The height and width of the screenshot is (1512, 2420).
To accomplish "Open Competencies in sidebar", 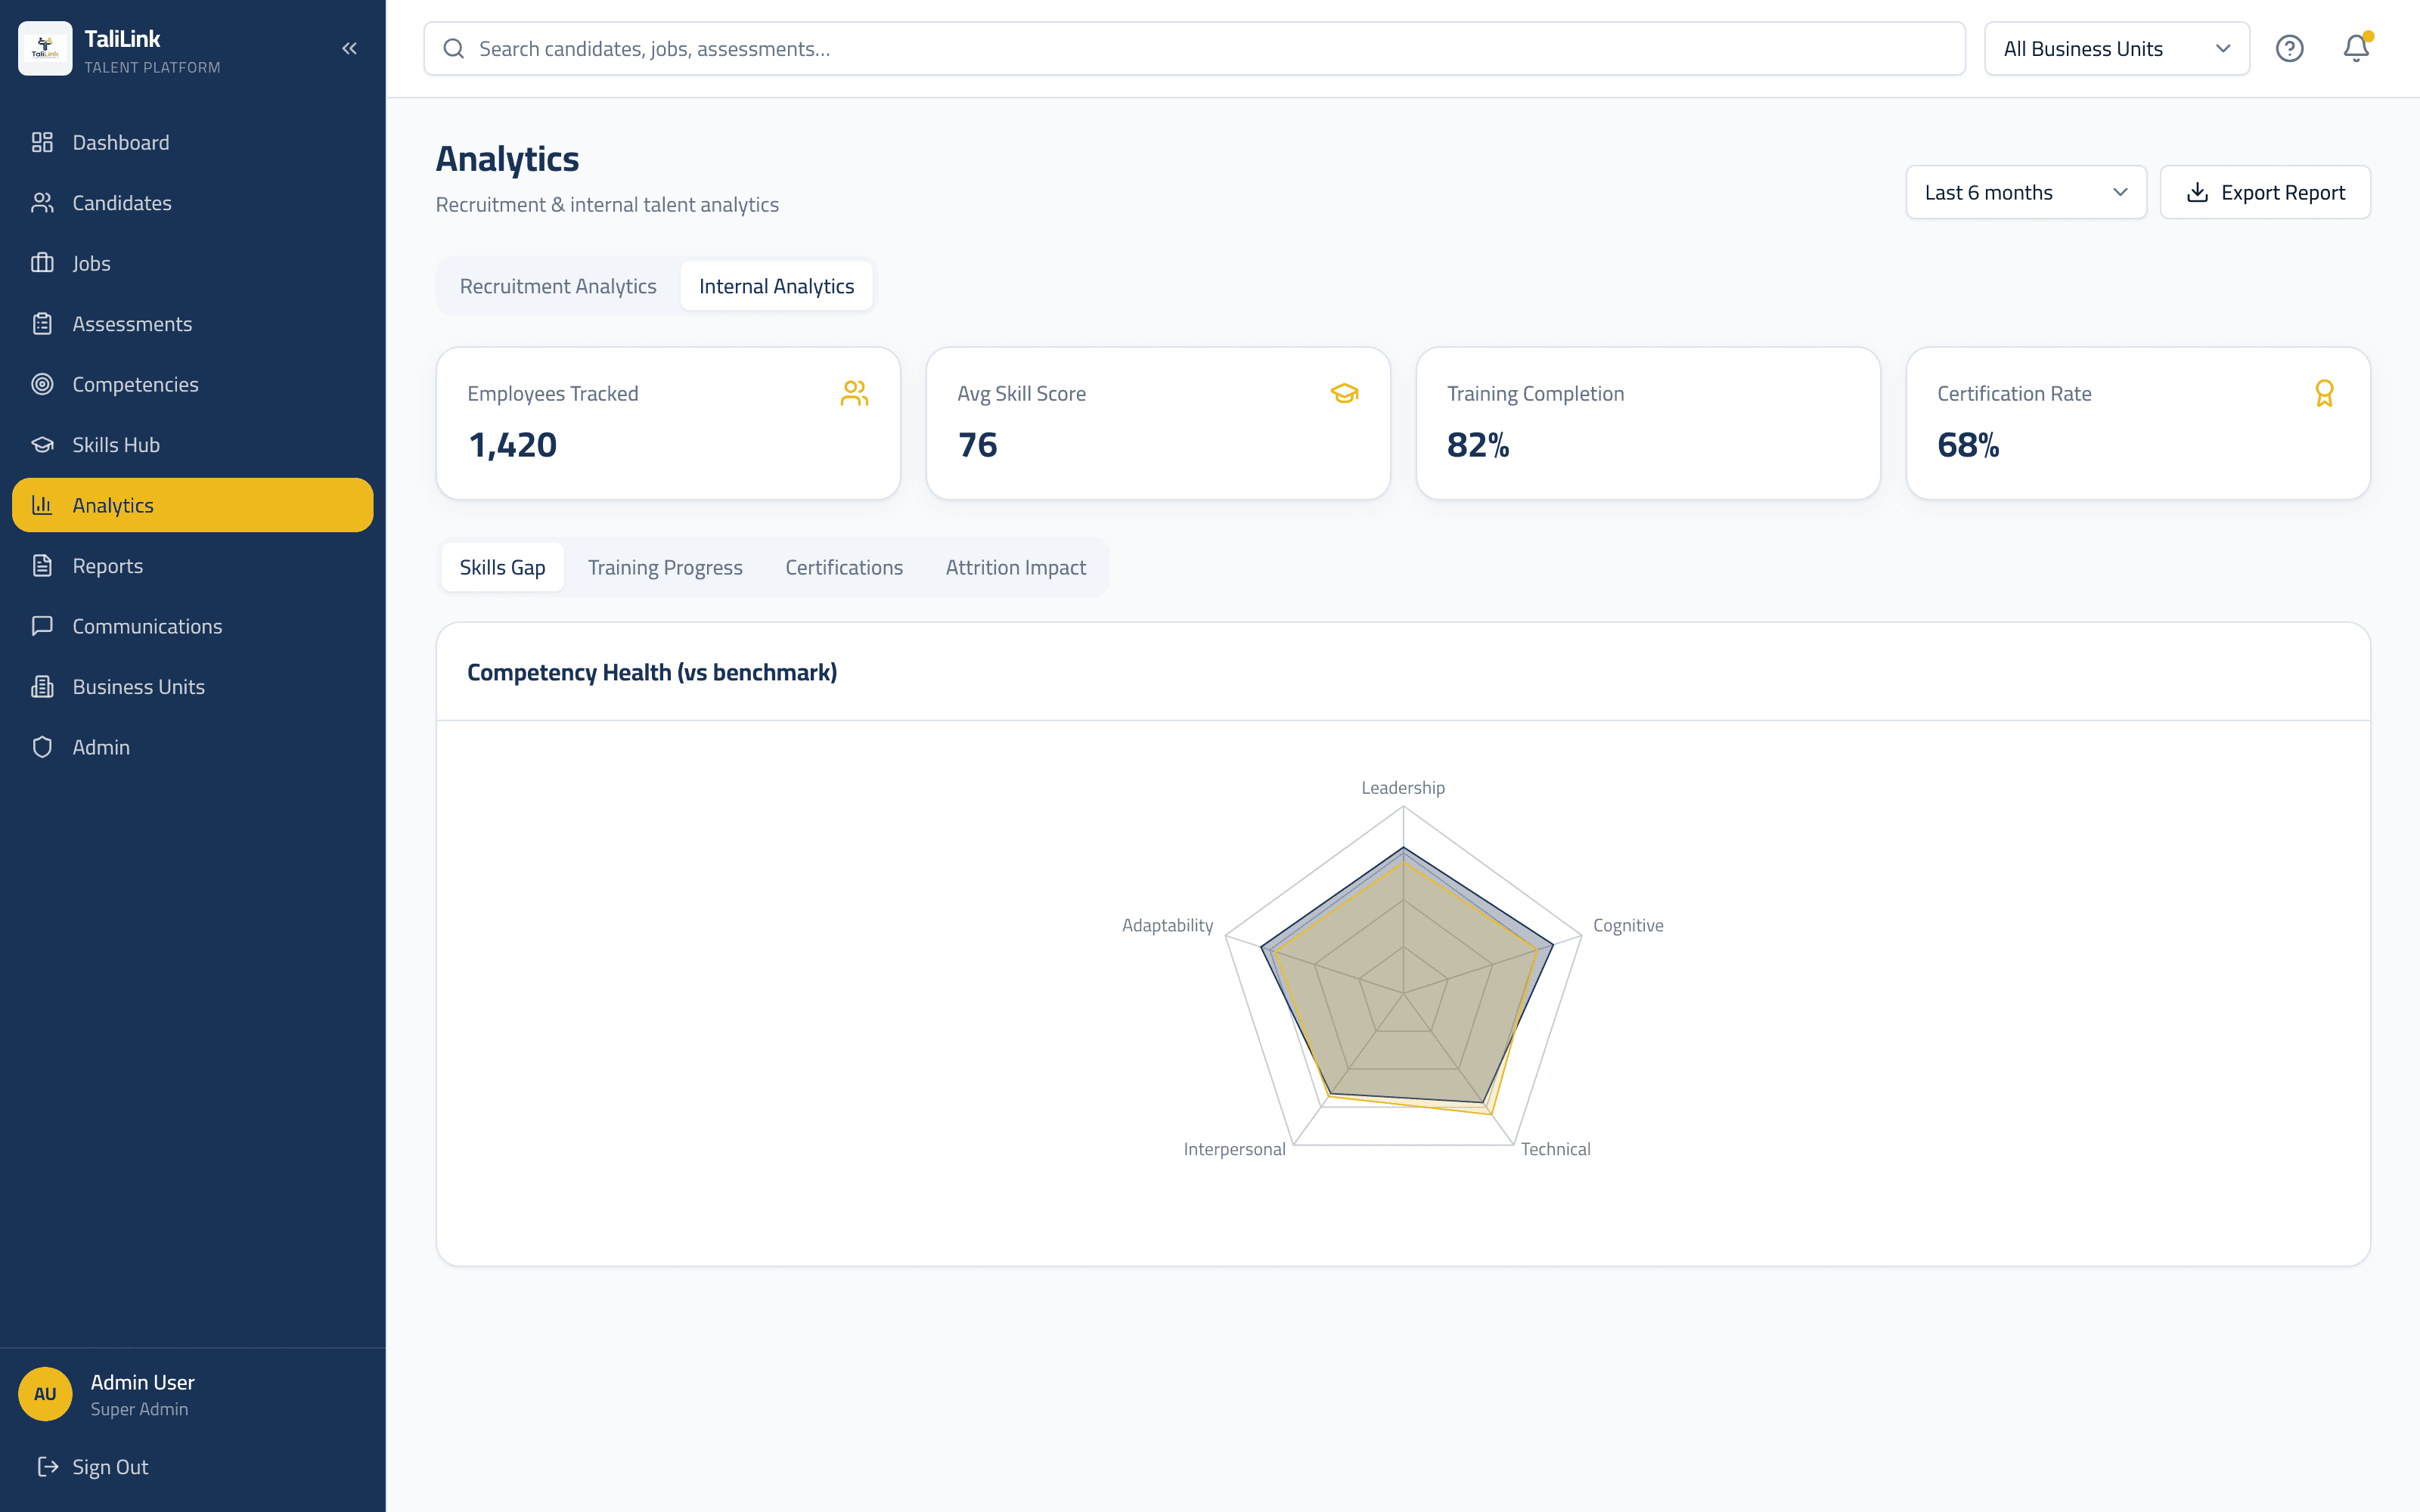I will tap(193, 384).
